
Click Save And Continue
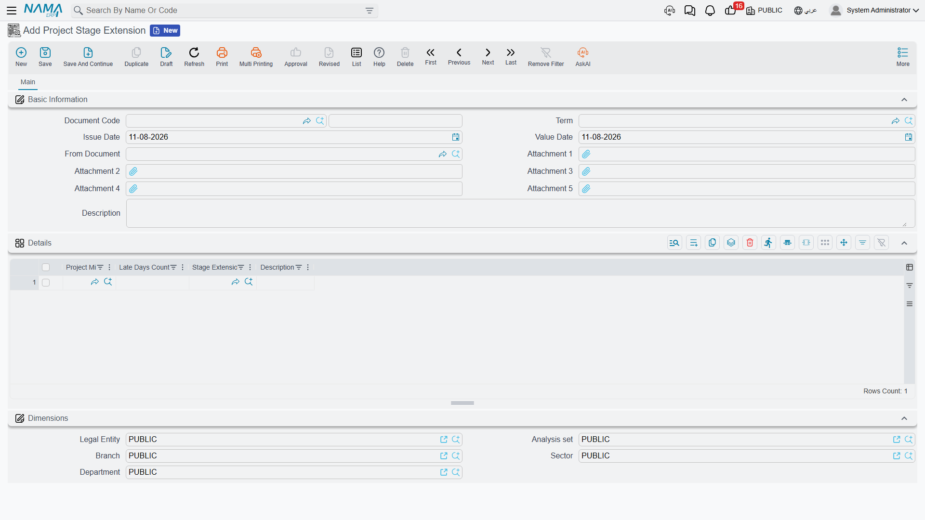click(88, 57)
